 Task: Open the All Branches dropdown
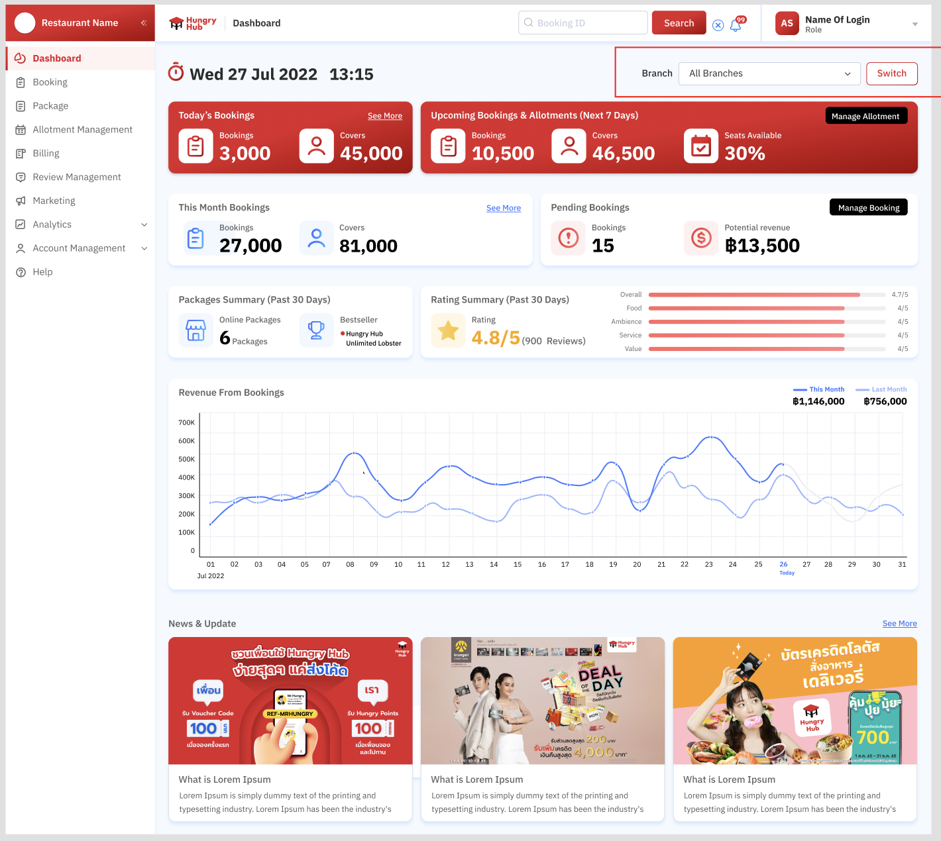(769, 74)
